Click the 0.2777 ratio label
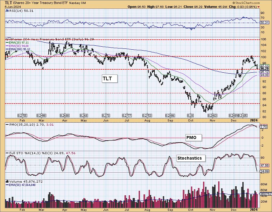The height and width of the screenshot is (212, 272). (127, 116)
